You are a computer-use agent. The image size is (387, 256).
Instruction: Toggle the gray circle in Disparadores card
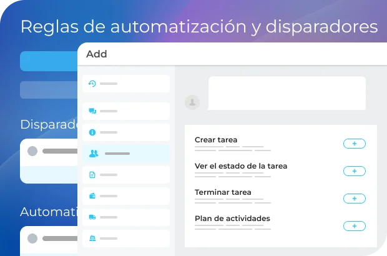[32, 151]
